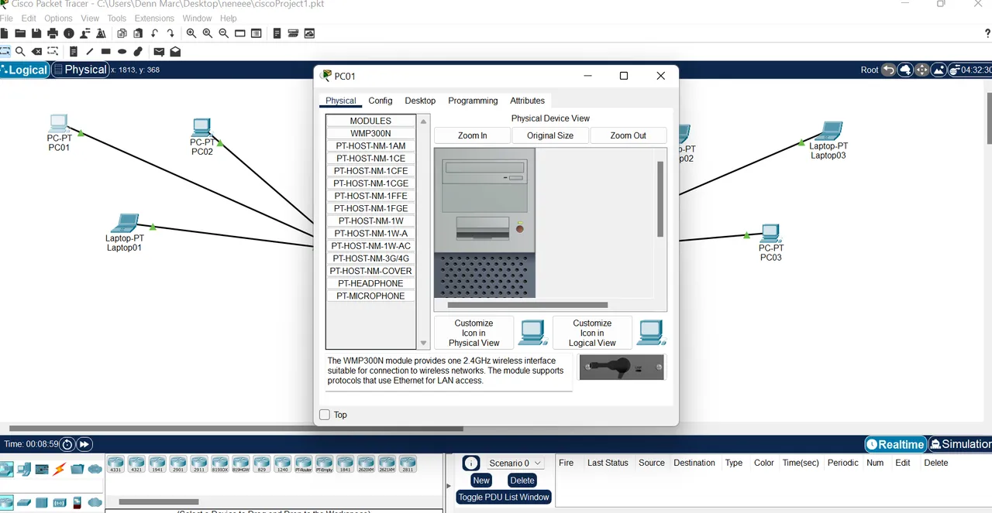Click the Create New Cluster cloud icon

pos(905,70)
